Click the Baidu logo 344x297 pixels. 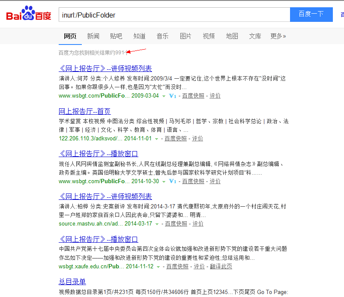click(x=29, y=13)
